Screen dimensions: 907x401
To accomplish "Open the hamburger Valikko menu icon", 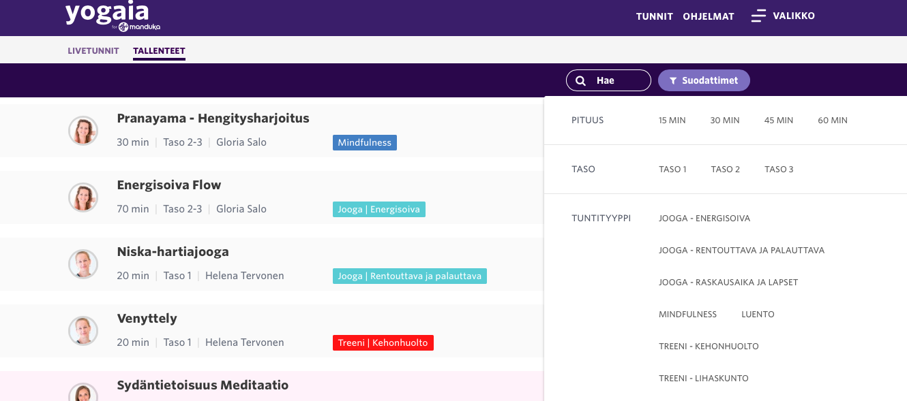I will [758, 16].
